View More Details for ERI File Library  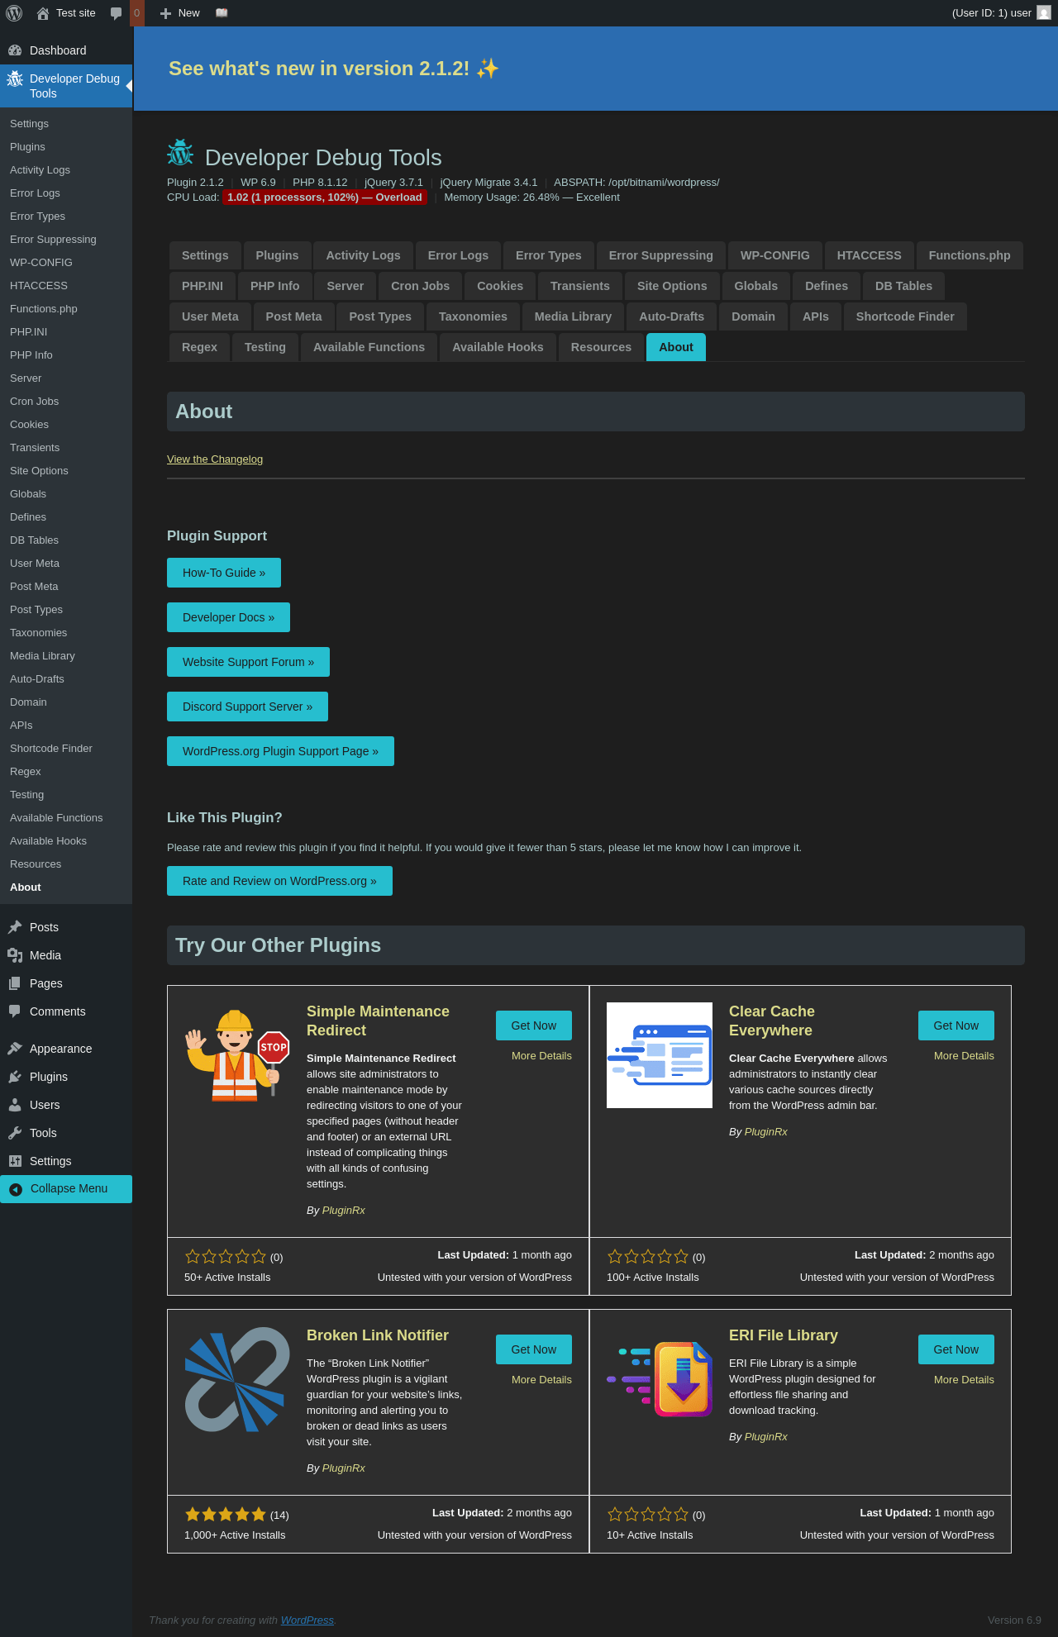pyautogui.click(x=964, y=1380)
